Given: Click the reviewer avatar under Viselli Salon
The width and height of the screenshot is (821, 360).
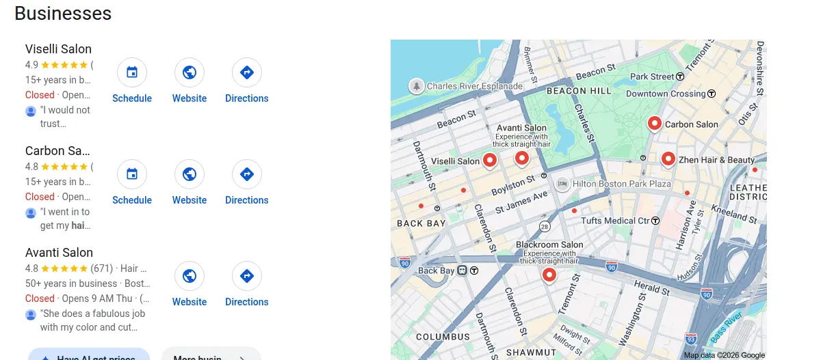Looking at the screenshot, I should pos(31,111).
